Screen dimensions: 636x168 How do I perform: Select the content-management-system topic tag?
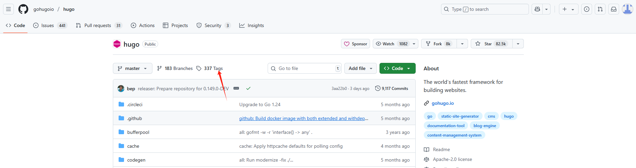pyautogui.click(x=454, y=135)
